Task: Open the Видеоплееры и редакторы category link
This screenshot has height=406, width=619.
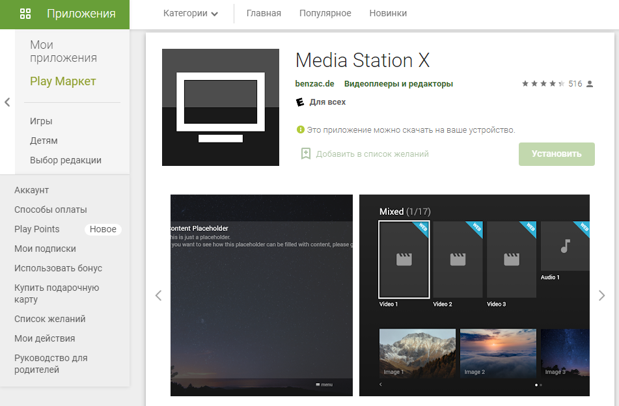Action: click(398, 84)
